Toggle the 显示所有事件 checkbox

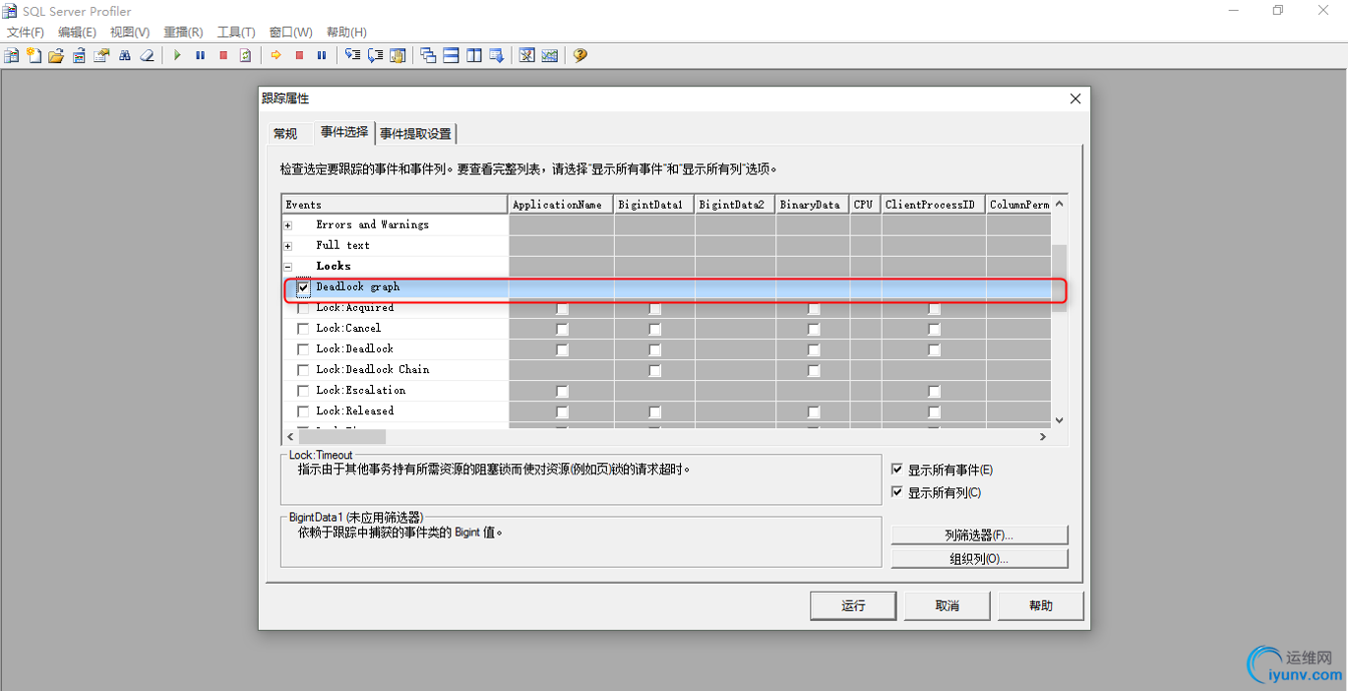[896, 470]
